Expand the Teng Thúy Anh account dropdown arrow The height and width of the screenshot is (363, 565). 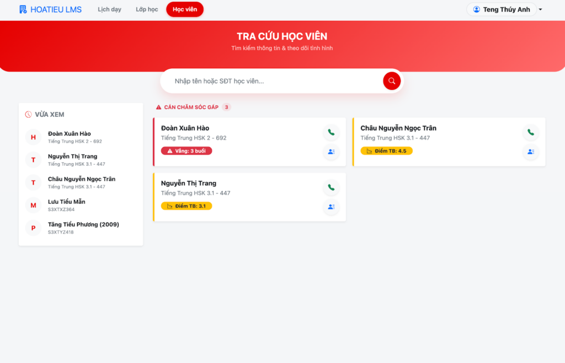pyautogui.click(x=541, y=10)
